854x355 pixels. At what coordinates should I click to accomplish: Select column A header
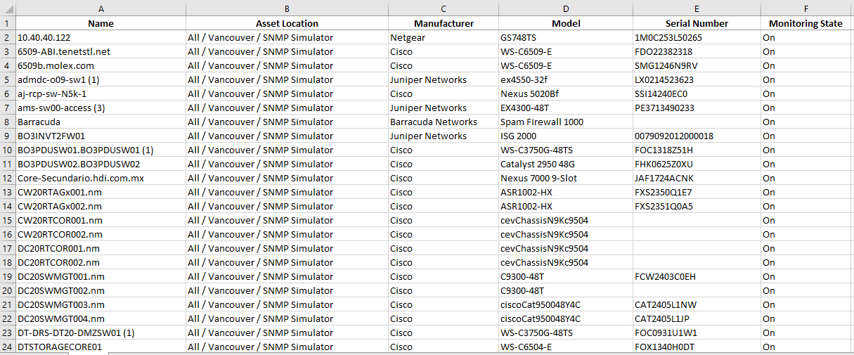pyautogui.click(x=101, y=8)
